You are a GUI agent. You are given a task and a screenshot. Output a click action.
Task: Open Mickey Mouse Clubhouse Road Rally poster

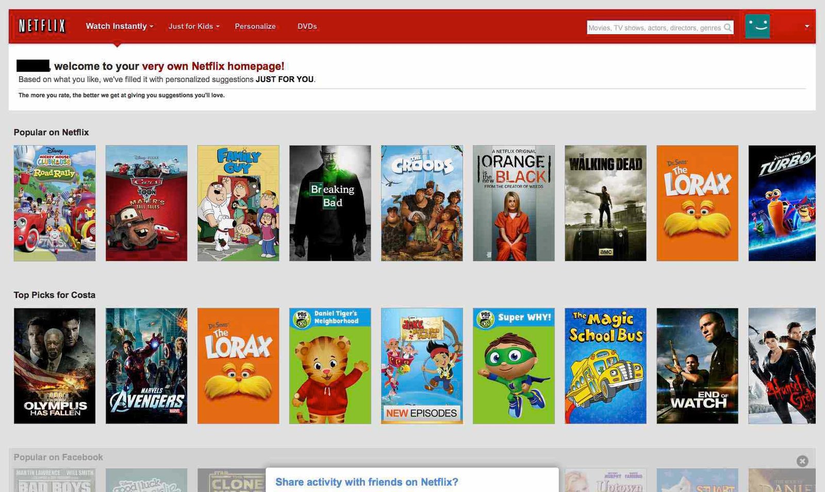[x=55, y=203]
